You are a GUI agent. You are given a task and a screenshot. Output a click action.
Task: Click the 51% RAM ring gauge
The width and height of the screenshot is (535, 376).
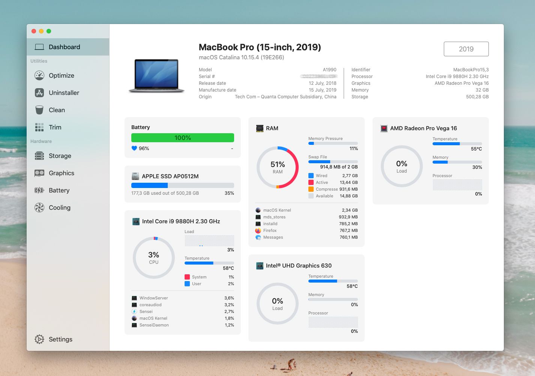[278, 167]
